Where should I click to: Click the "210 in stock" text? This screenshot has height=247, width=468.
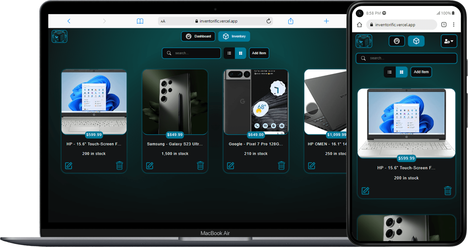click(256, 154)
